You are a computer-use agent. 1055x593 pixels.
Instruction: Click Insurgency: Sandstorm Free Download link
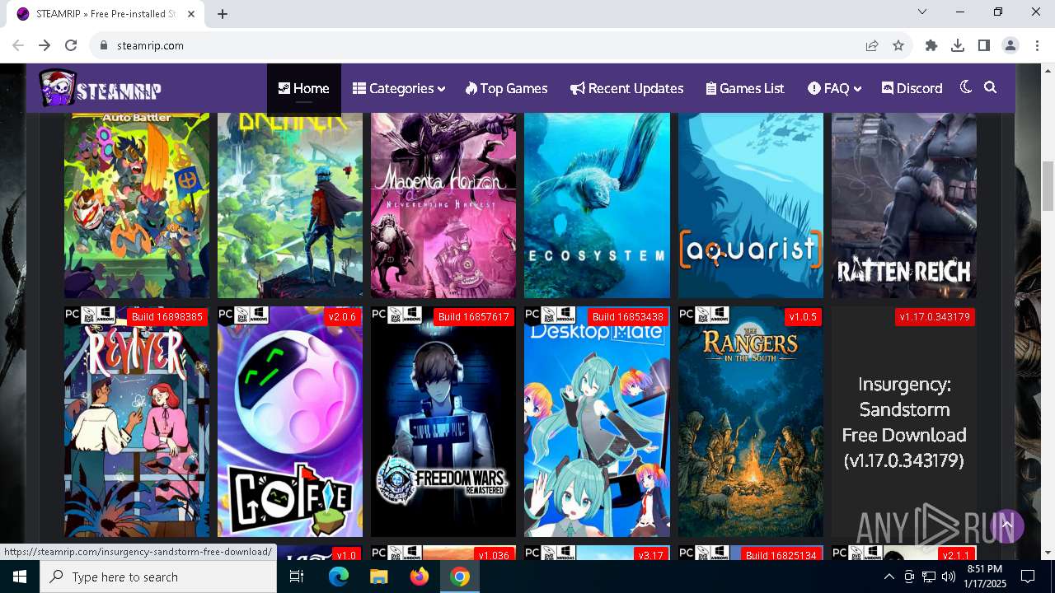904,423
